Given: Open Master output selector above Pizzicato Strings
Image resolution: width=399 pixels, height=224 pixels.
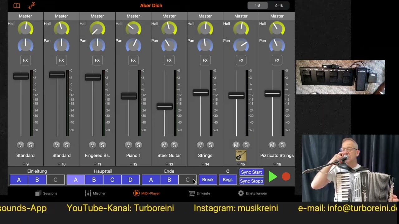Looking at the screenshot, I should point(277,16).
